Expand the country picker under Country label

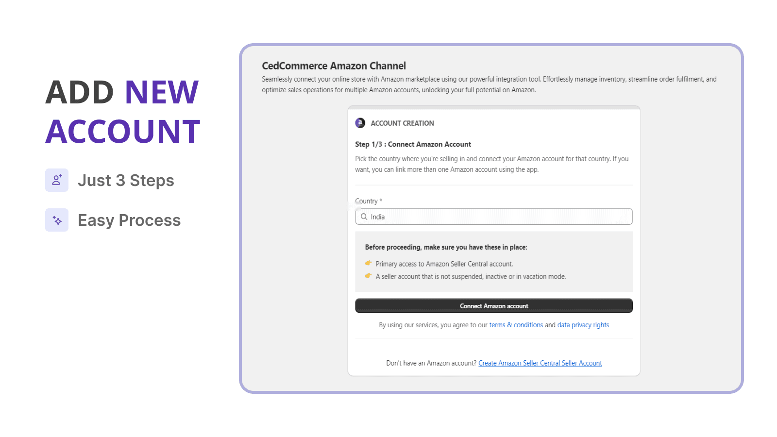[493, 217]
